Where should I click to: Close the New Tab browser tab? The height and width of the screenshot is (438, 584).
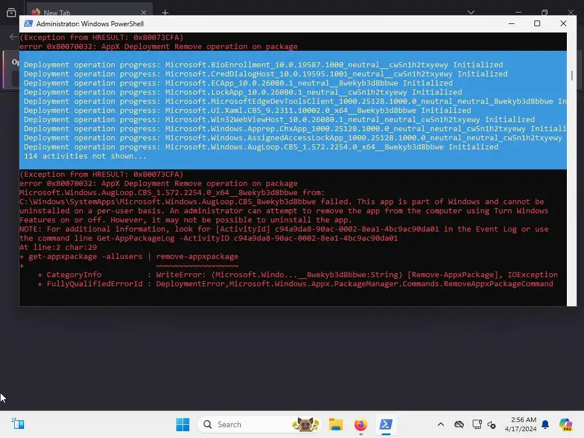(x=143, y=13)
